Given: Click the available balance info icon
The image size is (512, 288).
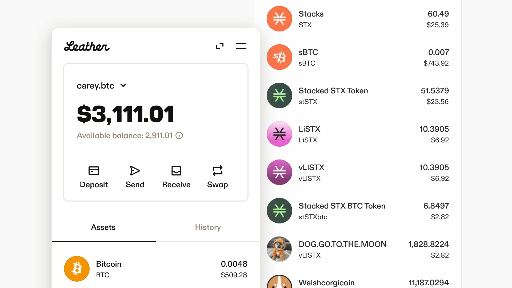Looking at the screenshot, I should point(179,136).
